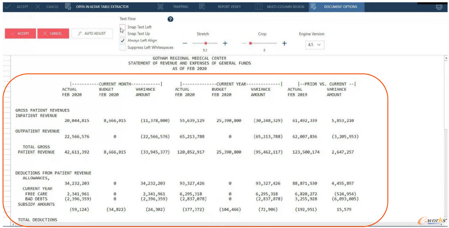Click the Open in Altair Table Extractor icon
The image size is (449, 228).
point(68,7)
